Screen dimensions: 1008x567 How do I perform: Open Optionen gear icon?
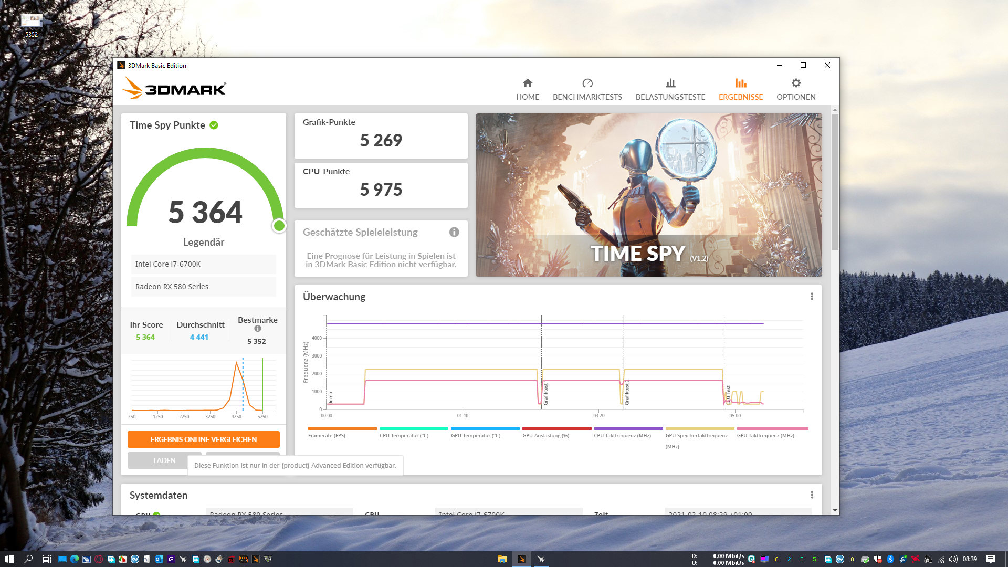tap(795, 83)
